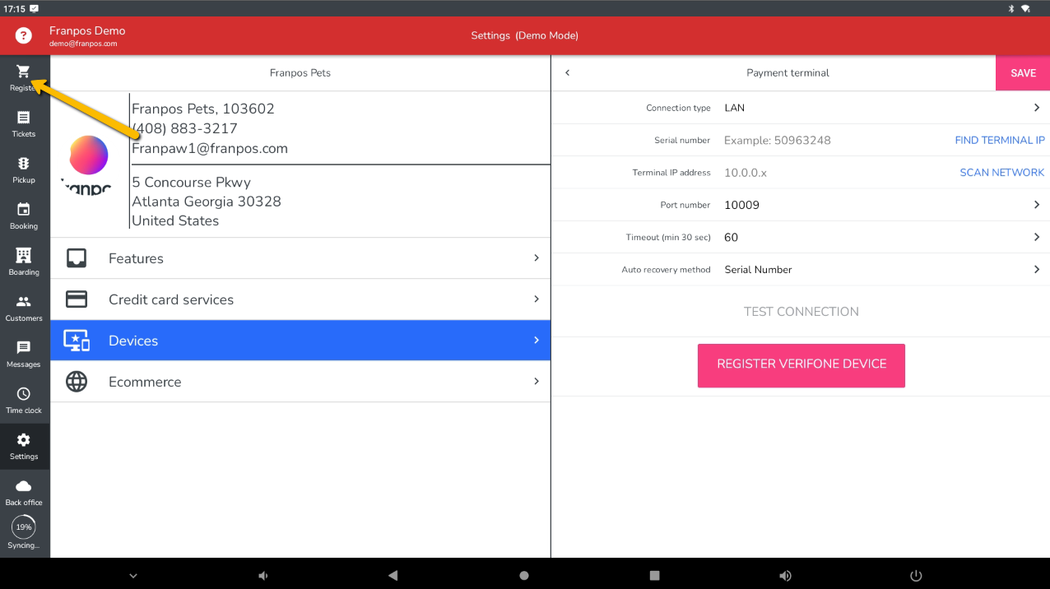This screenshot has height=589, width=1050.
Task: Click the help question mark icon
Action: coord(24,35)
